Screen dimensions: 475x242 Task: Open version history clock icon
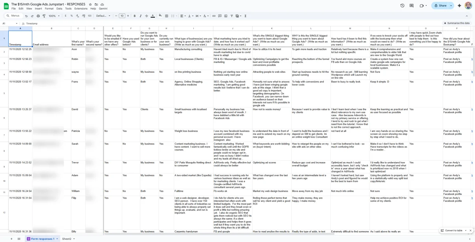click(402, 5)
